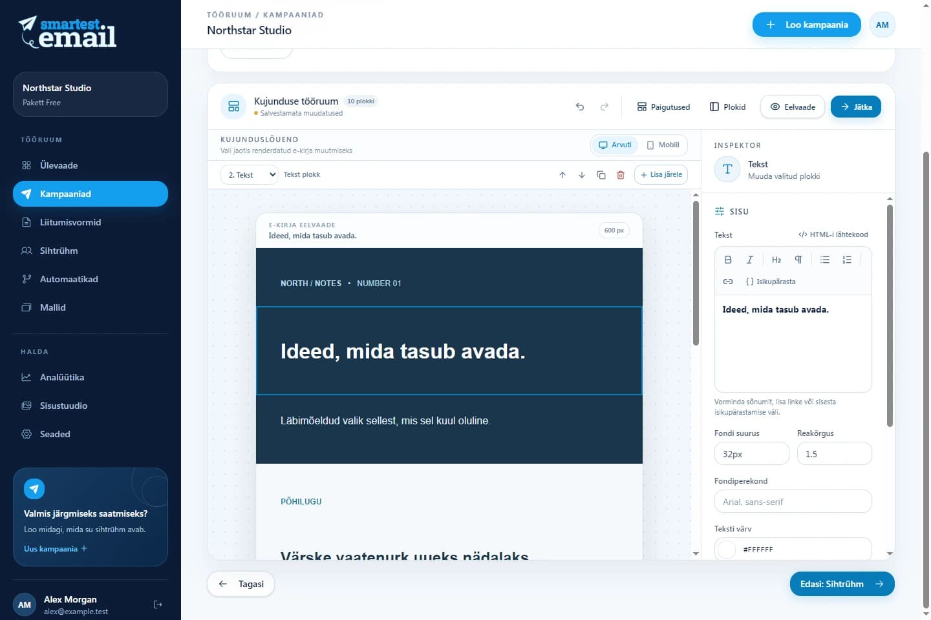Image resolution: width=931 pixels, height=620 pixels.
Task: Delete block using red trash icon
Action: [621, 175]
